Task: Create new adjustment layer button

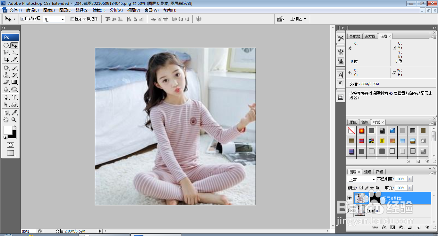Action: point(401,227)
